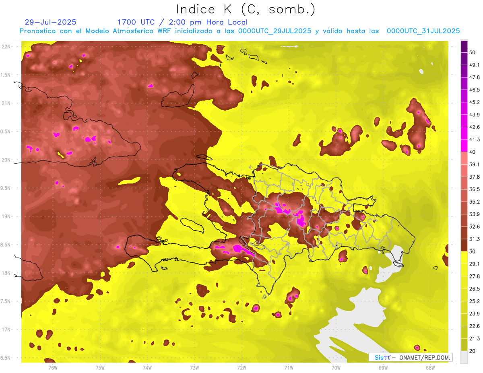Click the color bar value "39.1"

[x=475, y=165]
